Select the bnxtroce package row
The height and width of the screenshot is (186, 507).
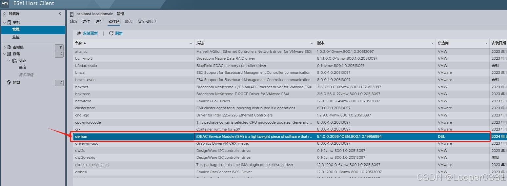coord(290,94)
